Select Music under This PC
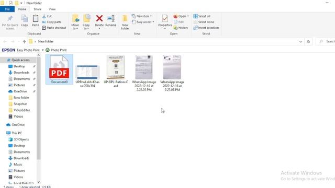This screenshot has height=188, width=335. pyautogui.click(x=18, y=164)
